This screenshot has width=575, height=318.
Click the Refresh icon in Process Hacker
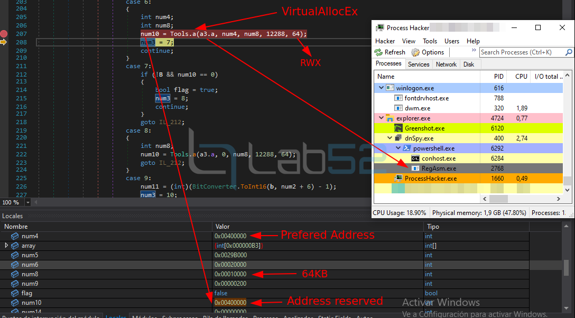(378, 52)
